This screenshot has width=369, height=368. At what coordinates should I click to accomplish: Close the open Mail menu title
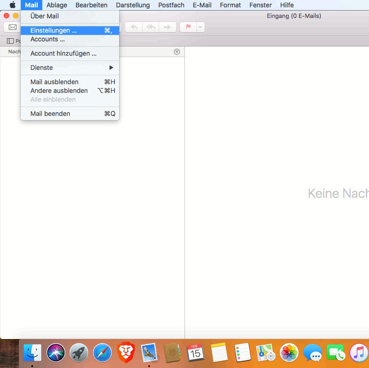pyautogui.click(x=31, y=5)
